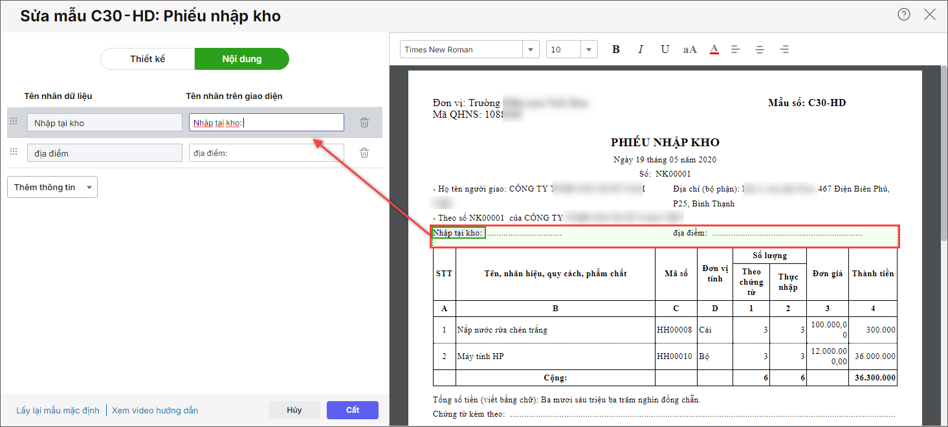948x427 pixels.
Task: Close the Sửa mẫu dialog
Action: pyautogui.click(x=930, y=15)
